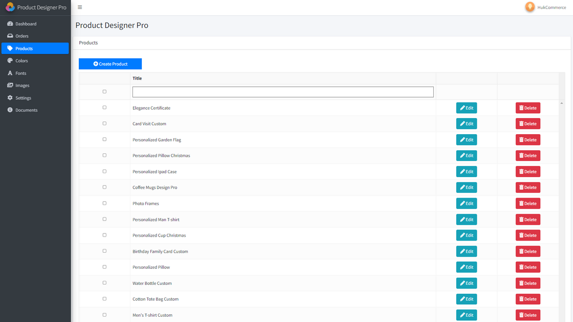Open the Personalized Ipad Case link
This screenshot has height=322, width=573.
pyautogui.click(x=154, y=171)
